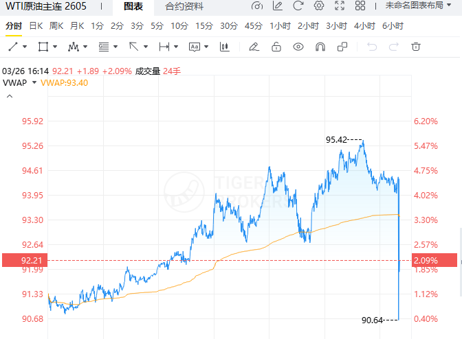Switch to the 合约资料 tab

pos(184,6)
